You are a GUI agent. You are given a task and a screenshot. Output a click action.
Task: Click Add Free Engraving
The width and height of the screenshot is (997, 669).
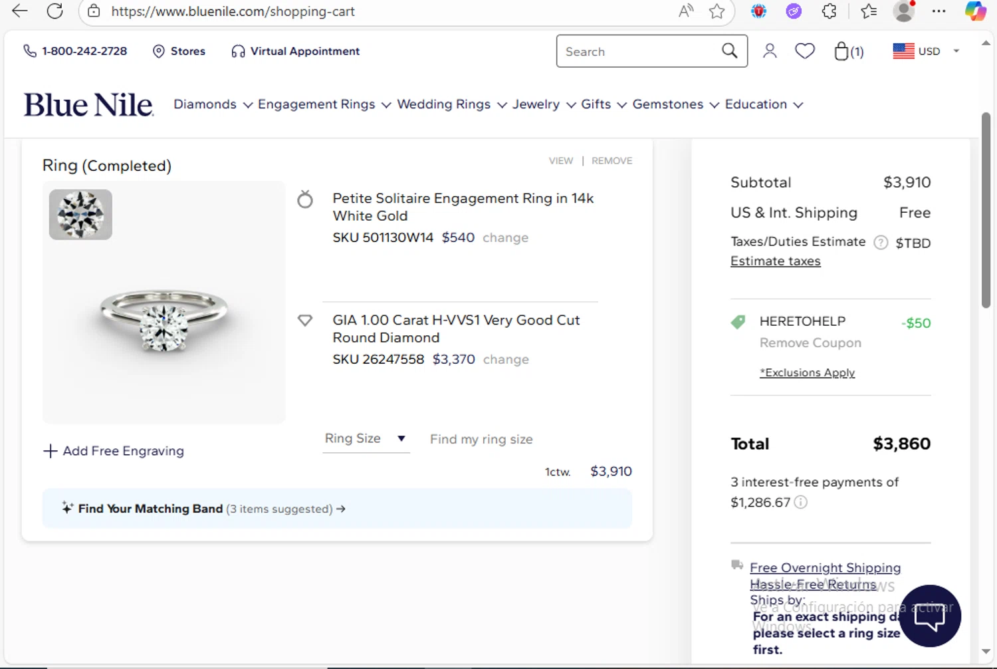tap(114, 451)
